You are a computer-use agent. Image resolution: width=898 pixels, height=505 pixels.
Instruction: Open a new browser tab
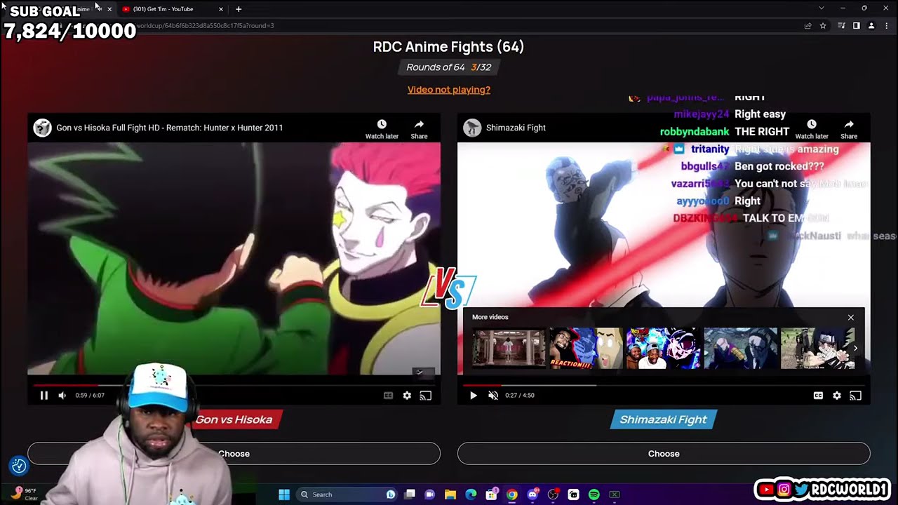(x=239, y=9)
